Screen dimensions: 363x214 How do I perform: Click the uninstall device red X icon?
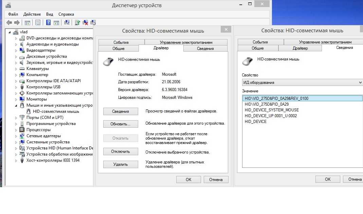point(86,22)
